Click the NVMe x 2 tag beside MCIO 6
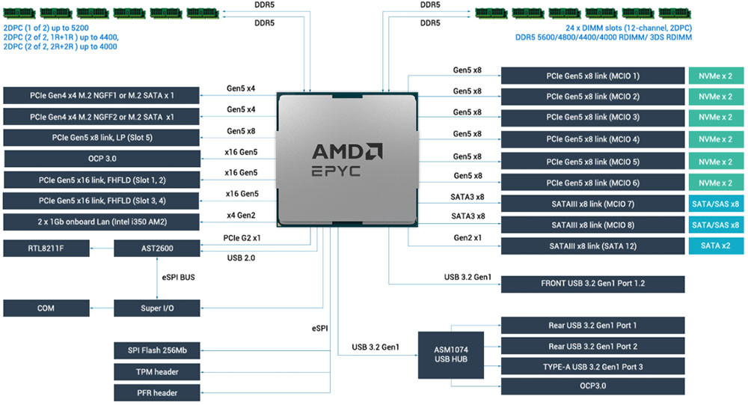 (716, 183)
